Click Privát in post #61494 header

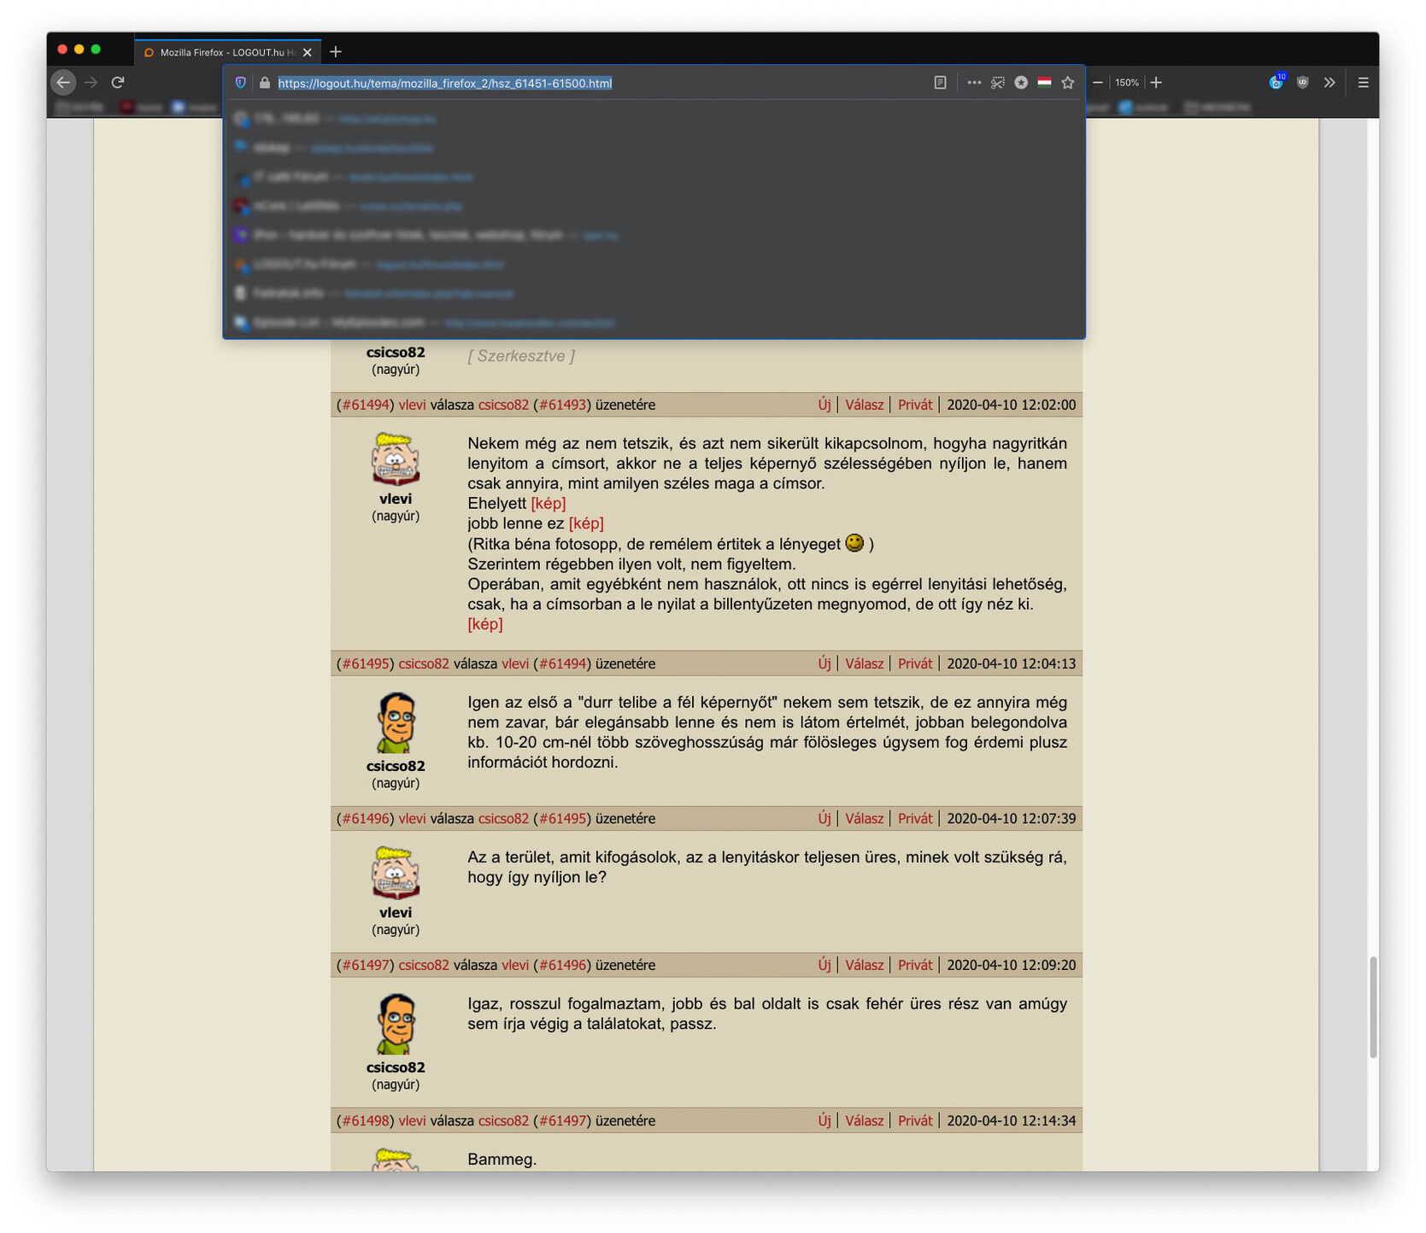915,405
